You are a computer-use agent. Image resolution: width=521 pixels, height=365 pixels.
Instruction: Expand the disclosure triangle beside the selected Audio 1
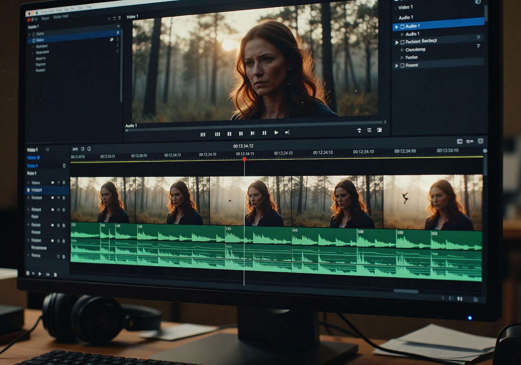[x=397, y=27]
